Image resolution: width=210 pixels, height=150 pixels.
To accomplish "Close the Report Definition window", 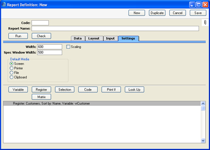I will pos(205,5).
